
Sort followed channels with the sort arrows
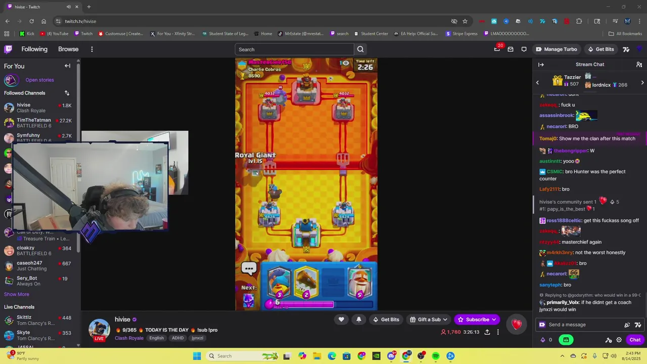[67, 93]
